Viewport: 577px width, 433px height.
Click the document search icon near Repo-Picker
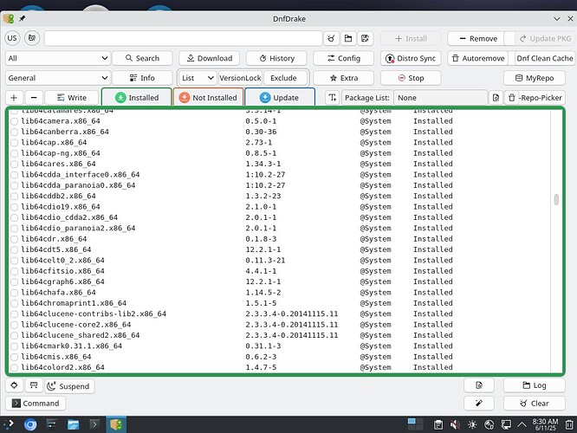pyautogui.click(x=496, y=98)
